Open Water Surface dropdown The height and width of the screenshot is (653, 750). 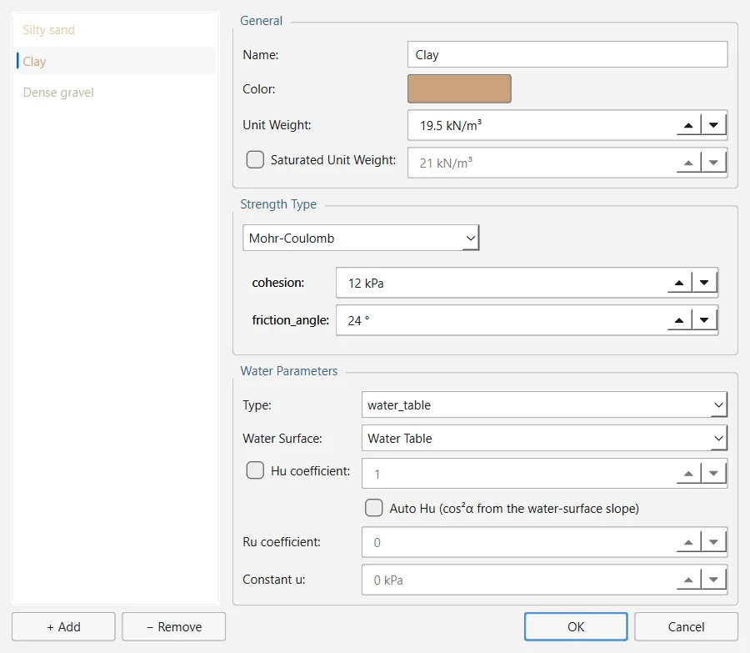544,438
